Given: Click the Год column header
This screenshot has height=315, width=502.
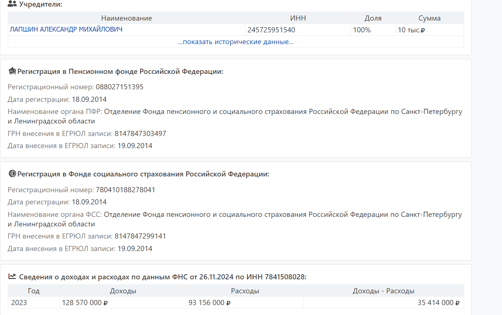Looking at the screenshot, I should tap(34, 291).
